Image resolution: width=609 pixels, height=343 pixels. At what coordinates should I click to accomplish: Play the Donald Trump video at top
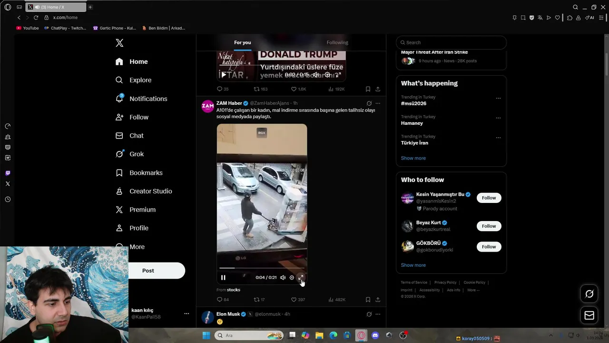tap(224, 75)
